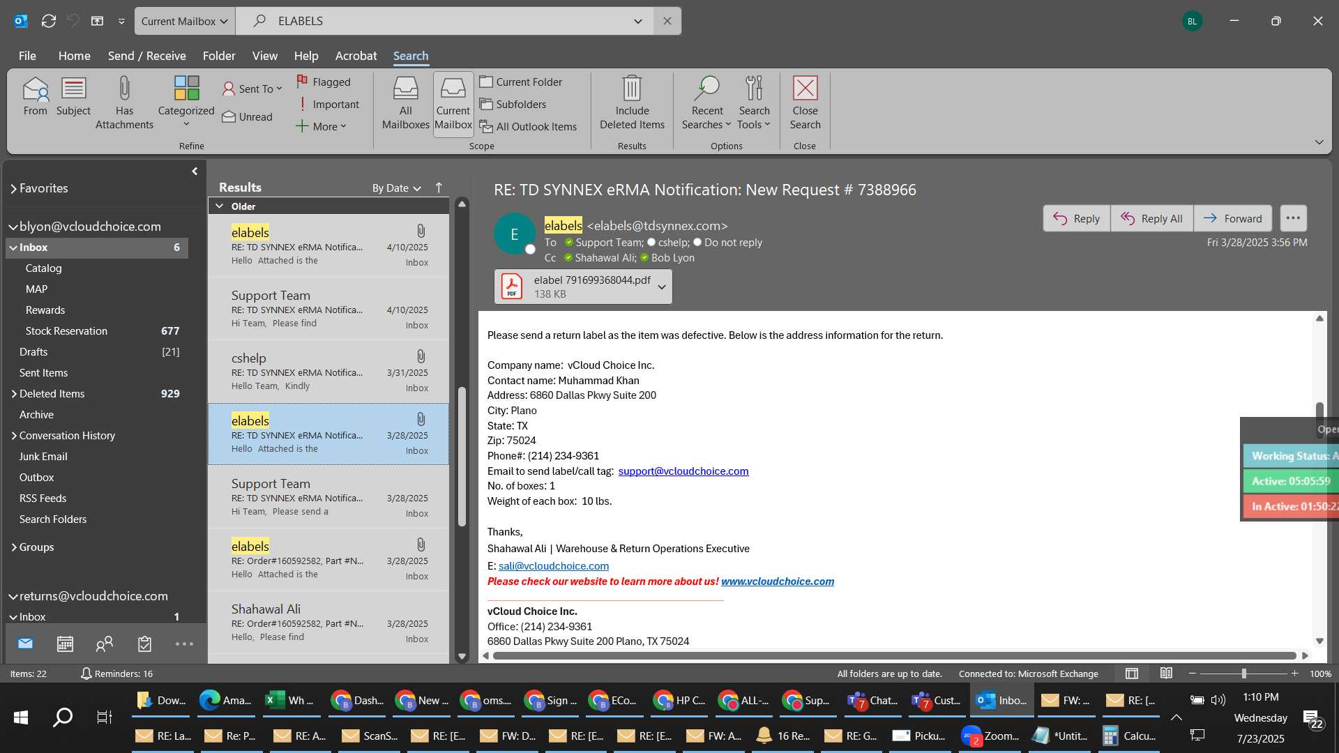Image resolution: width=1339 pixels, height=753 pixels.
Task: Switch to the Send / Receive tab
Action: [146, 56]
